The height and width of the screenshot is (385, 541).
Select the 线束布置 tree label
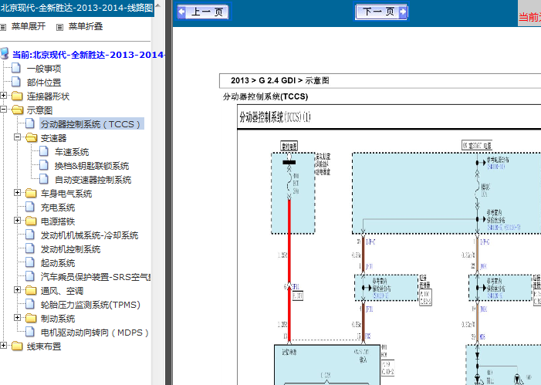[x=44, y=346]
